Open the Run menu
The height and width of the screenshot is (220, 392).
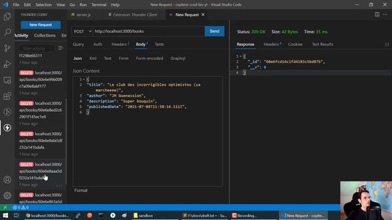click(83, 4)
